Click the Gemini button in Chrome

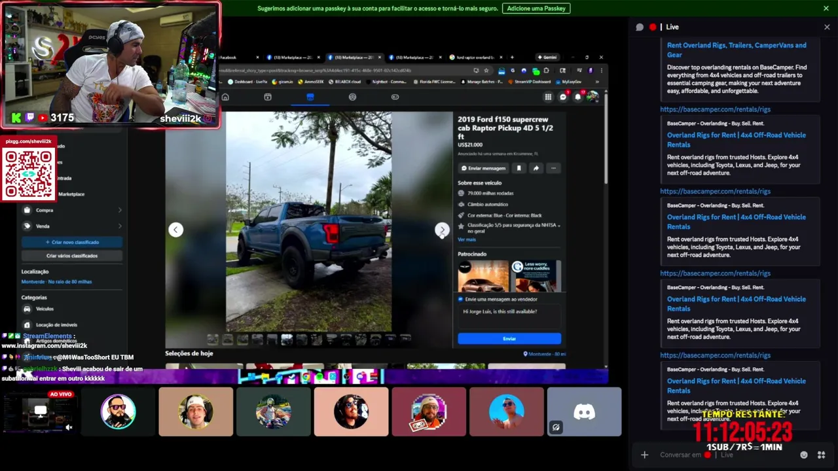click(x=547, y=57)
